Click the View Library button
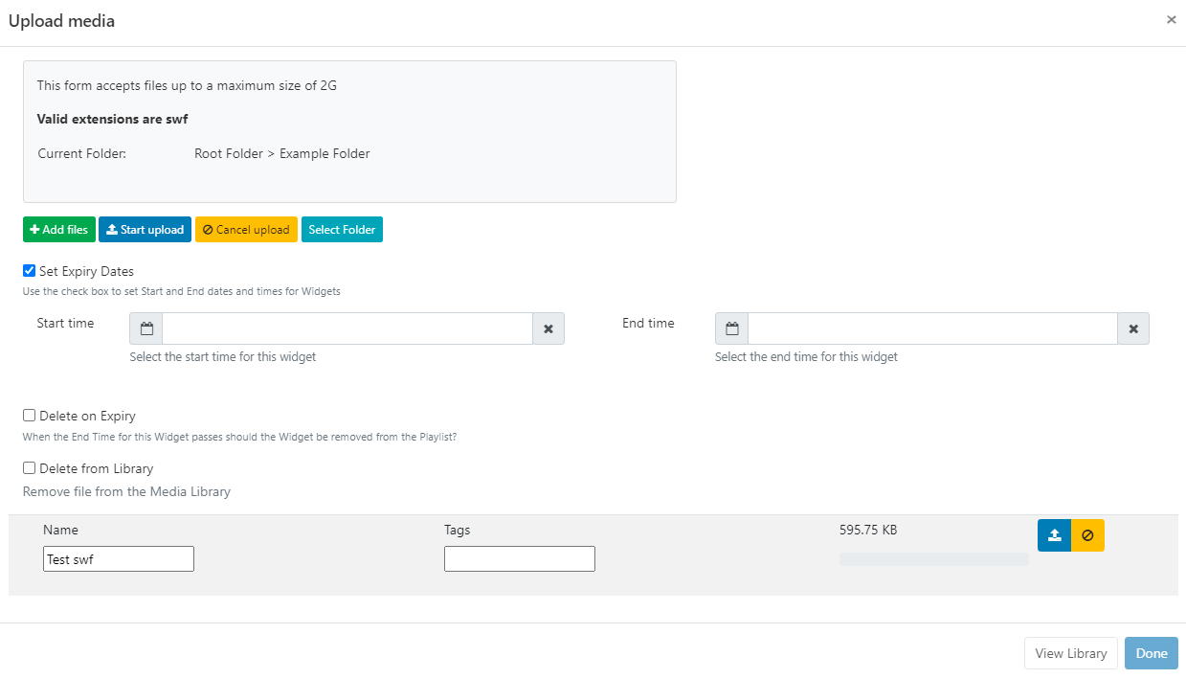 pos(1070,653)
